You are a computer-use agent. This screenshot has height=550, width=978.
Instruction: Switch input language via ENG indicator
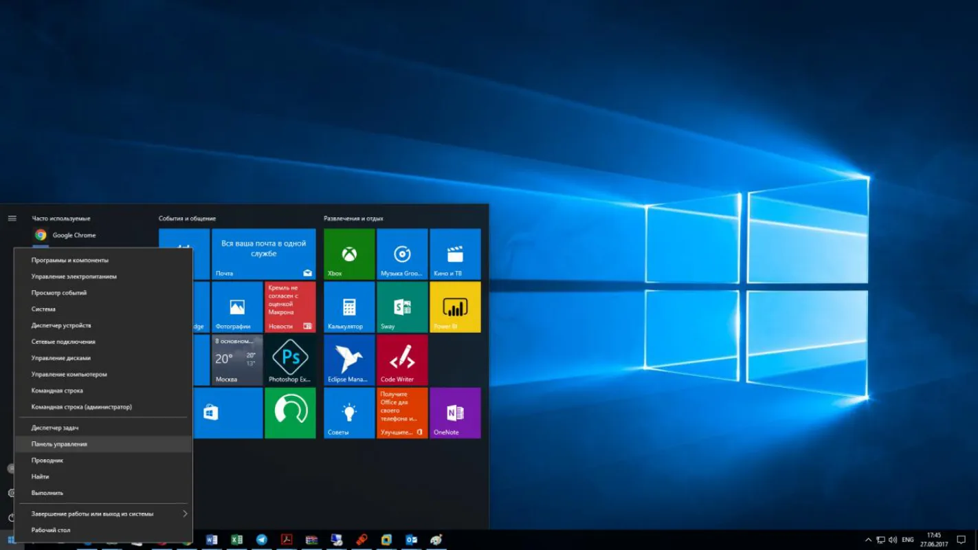[908, 540]
